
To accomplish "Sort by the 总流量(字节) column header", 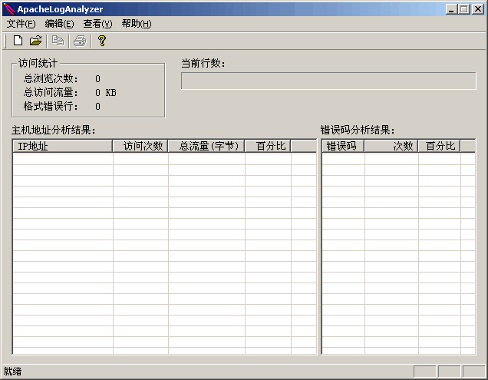I will [x=206, y=146].
